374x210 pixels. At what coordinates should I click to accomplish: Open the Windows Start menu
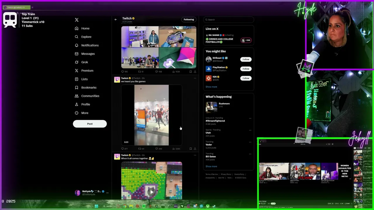pos(96,206)
